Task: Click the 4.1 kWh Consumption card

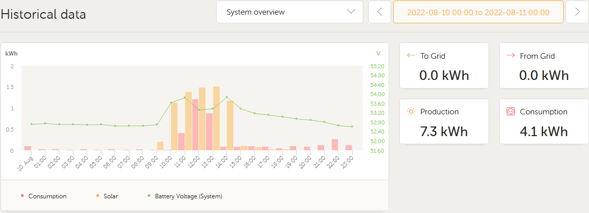Action: pyautogui.click(x=543, y=121)
